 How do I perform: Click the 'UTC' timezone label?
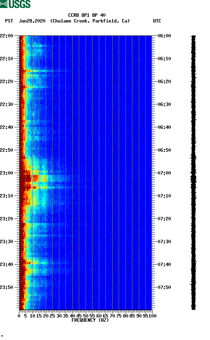click(157, 21)
